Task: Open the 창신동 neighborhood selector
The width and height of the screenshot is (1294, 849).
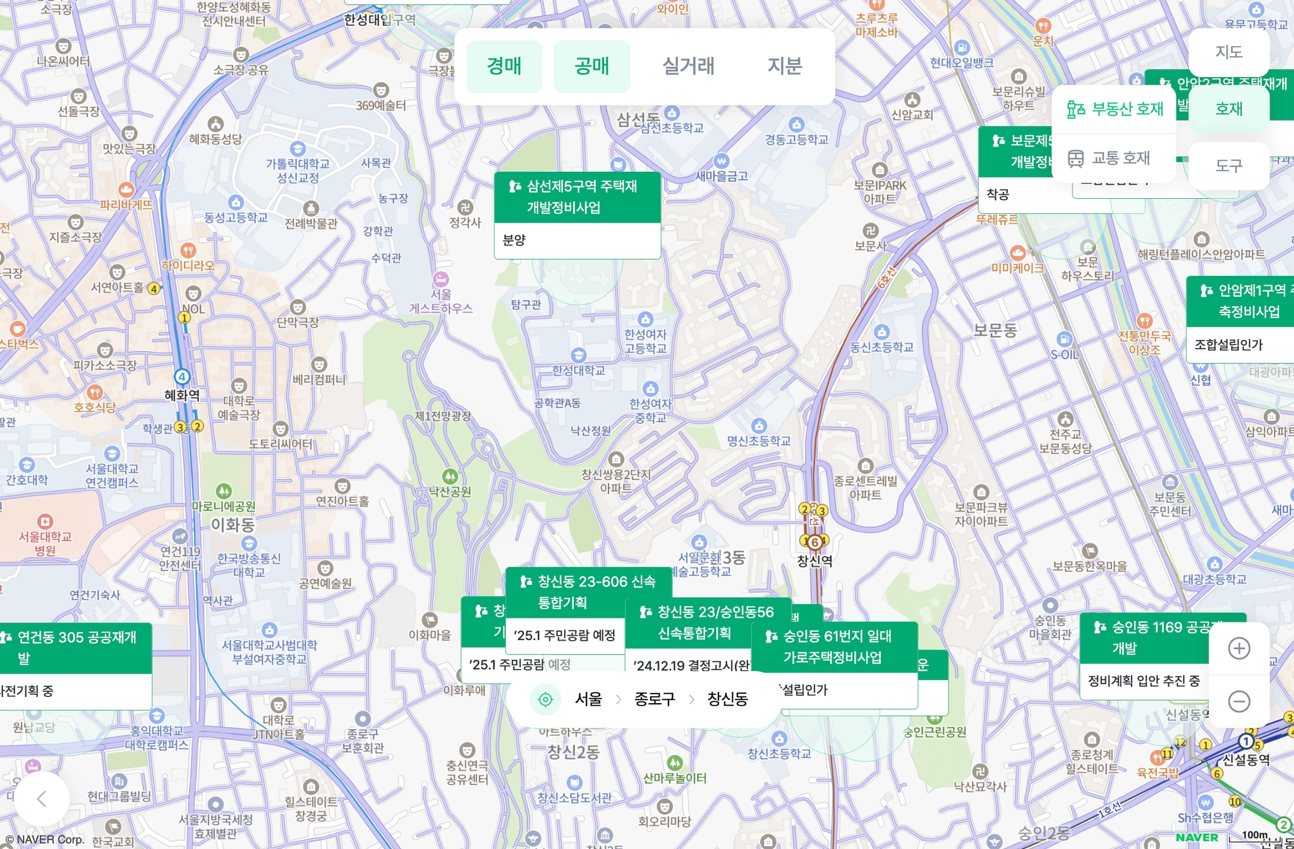Action: tap(727, 699)
